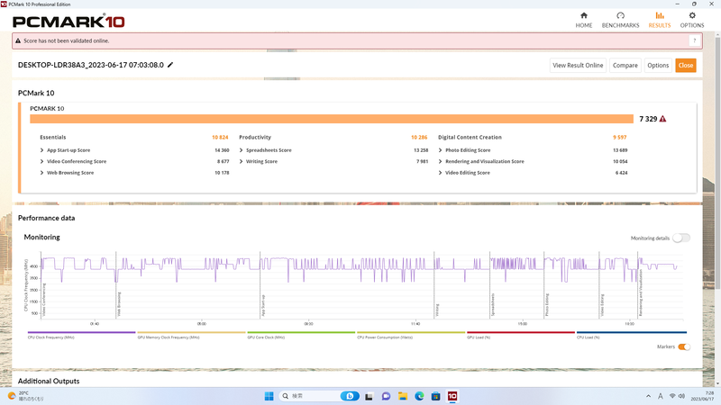Image resolution: width=721 pixels, height=405 pixels.
Task: Click the warning triangle beside score 7 329
Action: click(x=662, y=119)
